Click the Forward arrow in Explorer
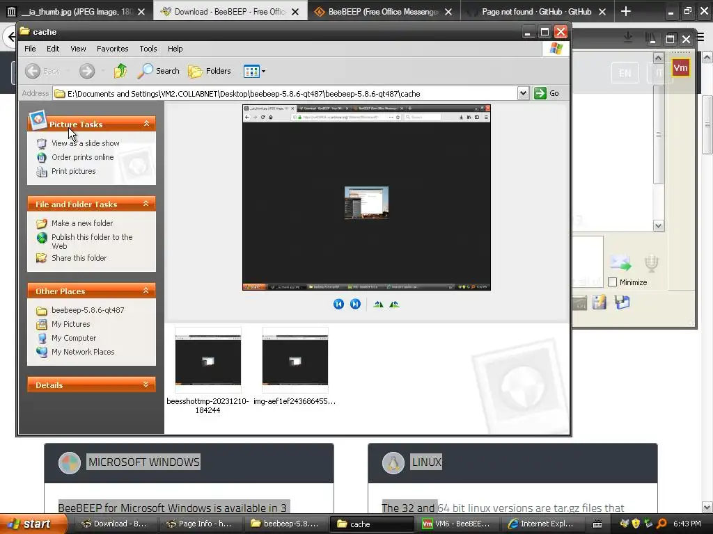 point(87,71)
